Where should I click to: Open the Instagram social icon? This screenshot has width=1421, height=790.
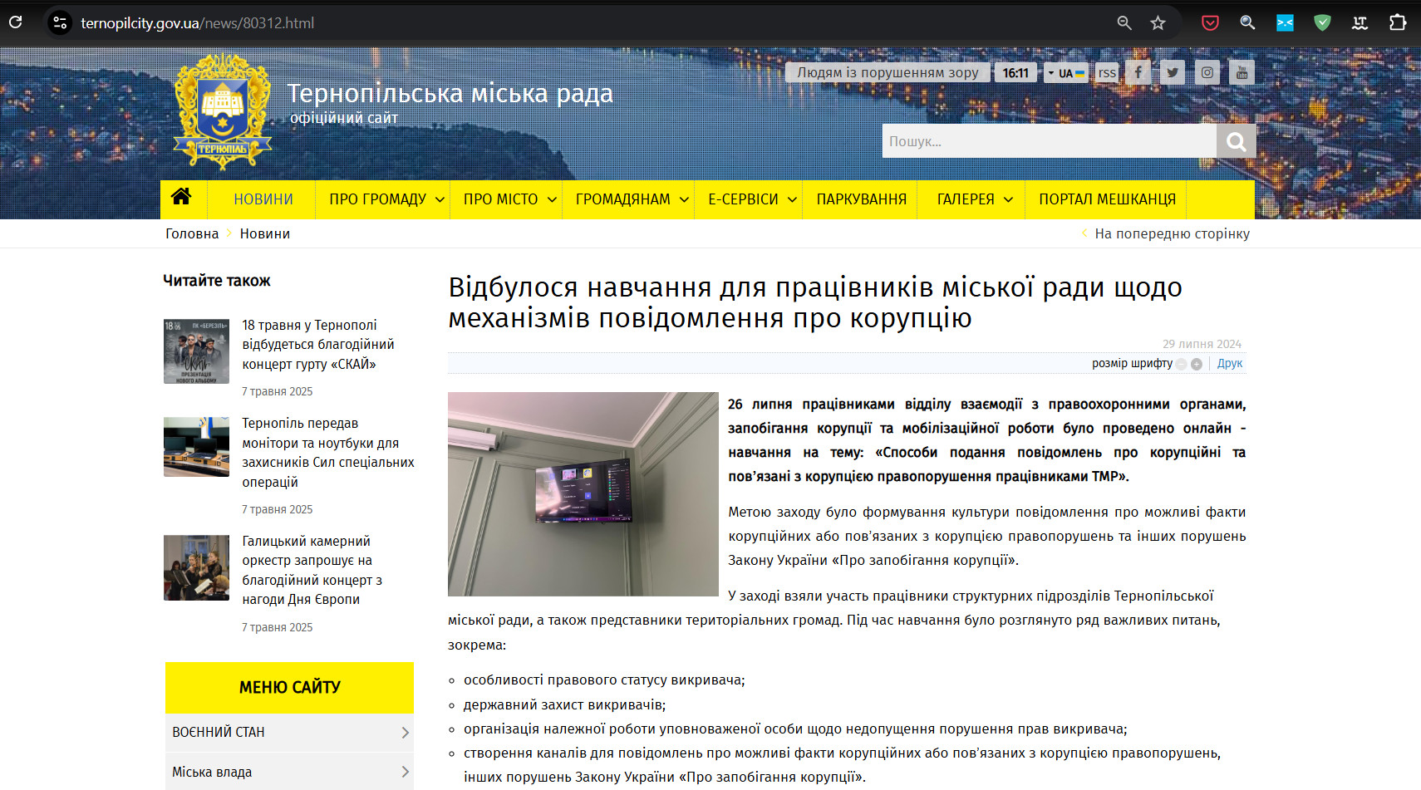tap(1207, 72)
